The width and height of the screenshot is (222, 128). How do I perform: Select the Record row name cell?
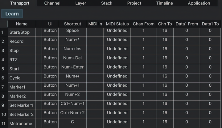click(22, 41)
